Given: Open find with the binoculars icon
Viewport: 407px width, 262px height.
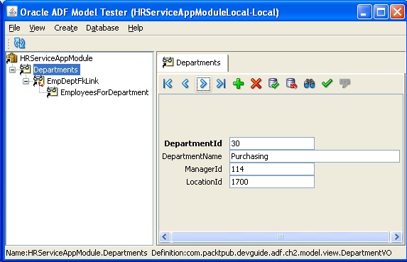Looking at the screenshot, I should tap(309, 84).
